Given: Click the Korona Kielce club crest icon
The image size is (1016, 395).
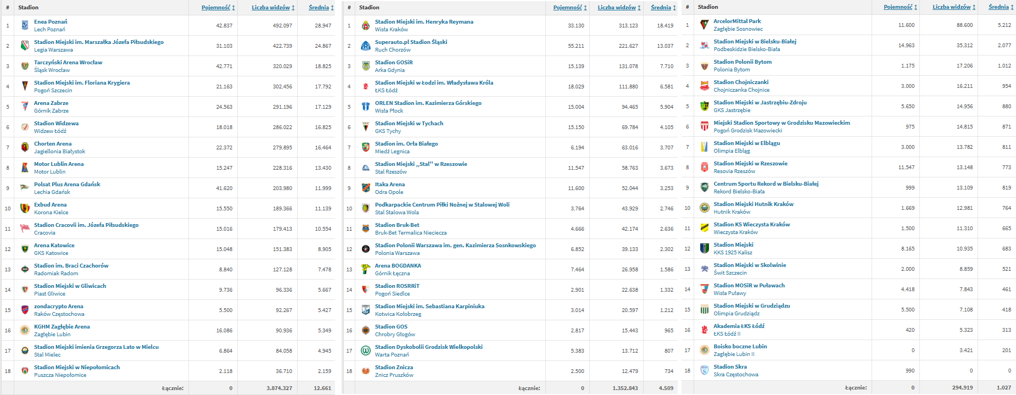Looking at the screenshot, I should point(25,208).
